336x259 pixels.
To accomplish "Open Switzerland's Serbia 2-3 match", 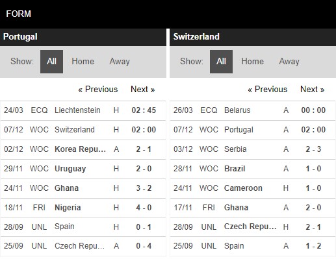I will (253, 149).
